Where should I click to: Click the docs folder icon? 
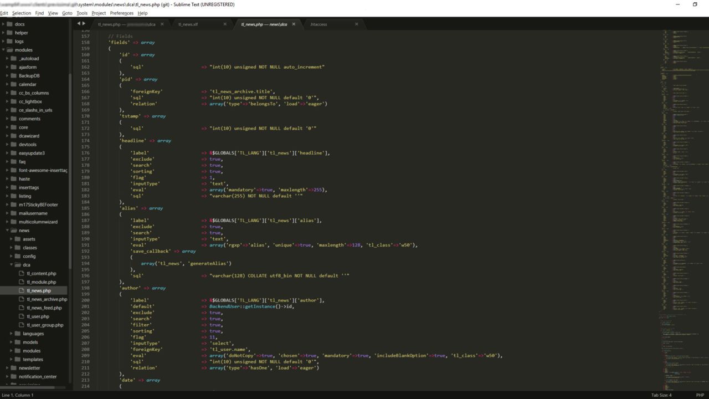pos(9,24)
